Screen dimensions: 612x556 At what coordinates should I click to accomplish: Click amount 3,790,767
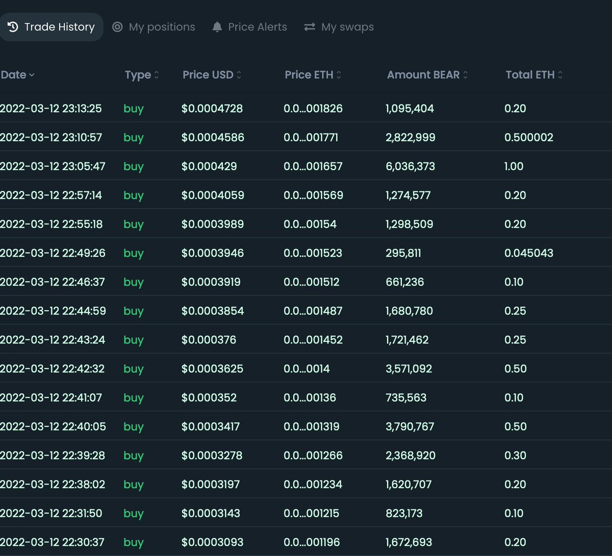pyautogui.click(x=410, y=427)
